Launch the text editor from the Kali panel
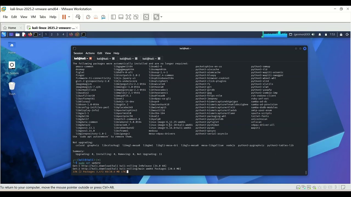Image resolution: width=351 pixels, height=197 pixels. point(24,34)
